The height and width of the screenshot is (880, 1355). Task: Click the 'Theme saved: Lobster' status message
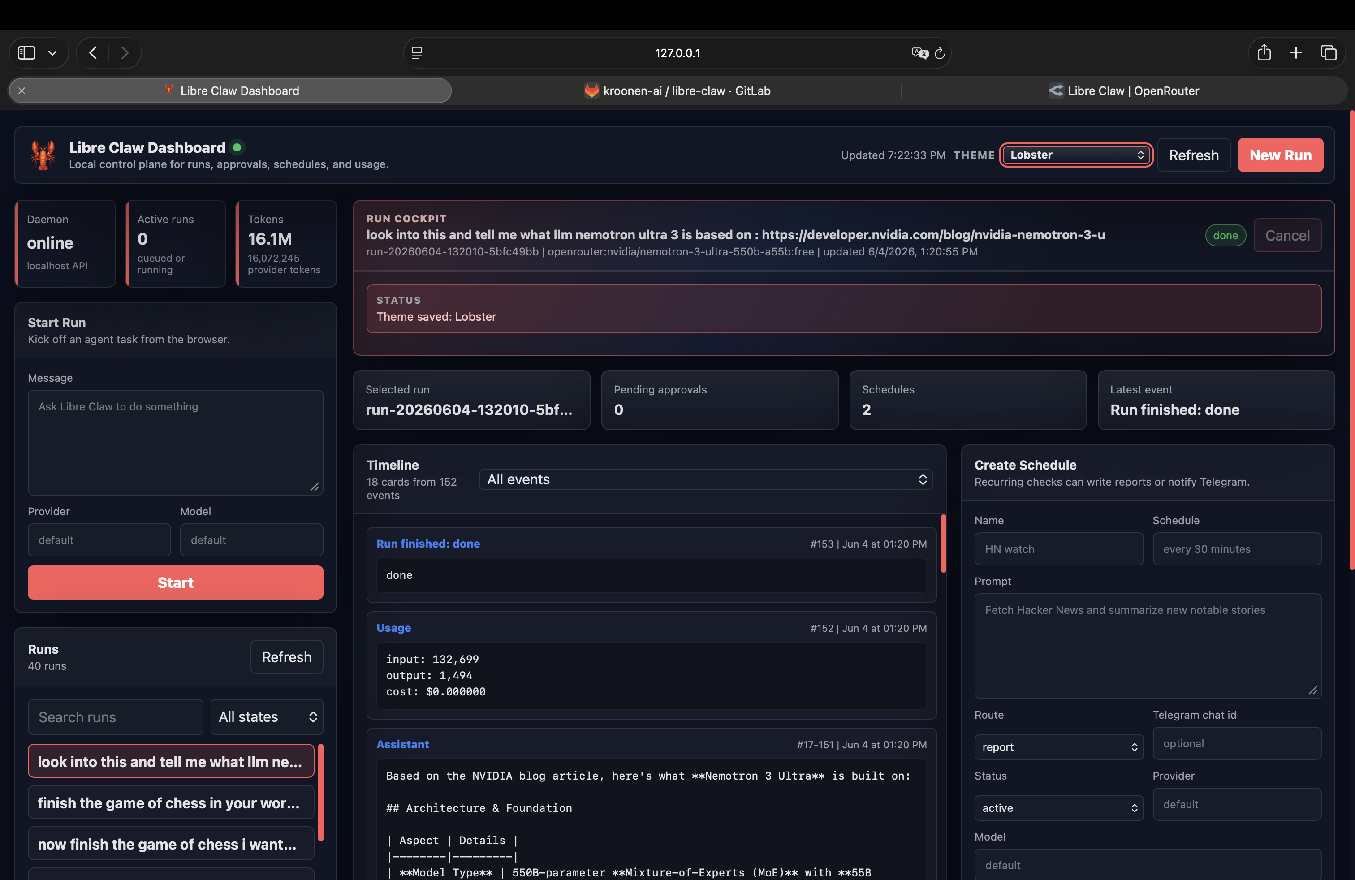click(436, 316)
